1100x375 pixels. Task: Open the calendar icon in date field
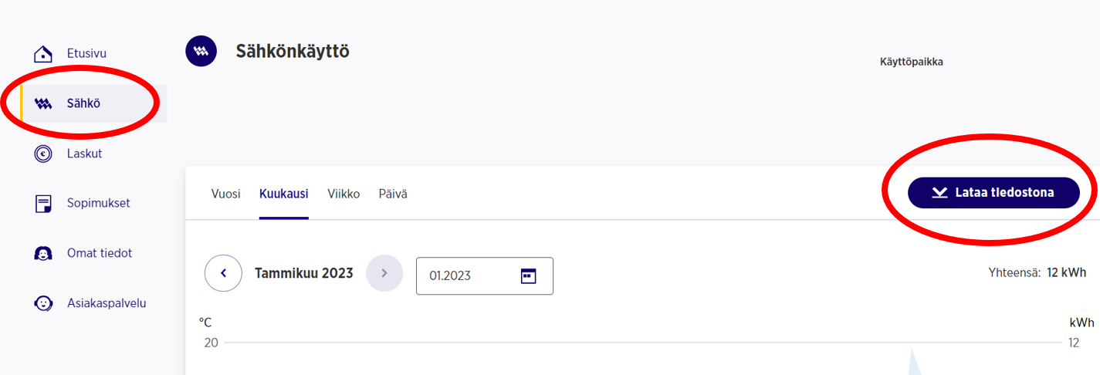coord(528,275)
